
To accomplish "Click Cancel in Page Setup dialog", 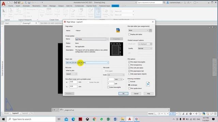I will 136,94.
